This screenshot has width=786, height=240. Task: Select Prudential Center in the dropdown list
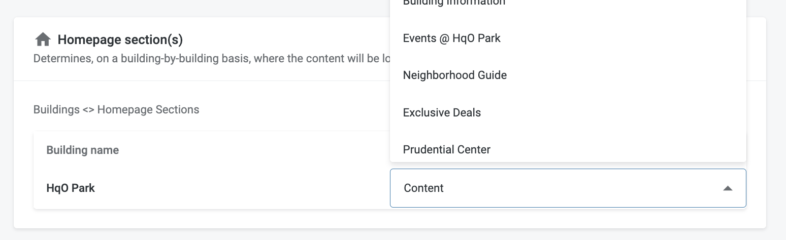(446, 150)
